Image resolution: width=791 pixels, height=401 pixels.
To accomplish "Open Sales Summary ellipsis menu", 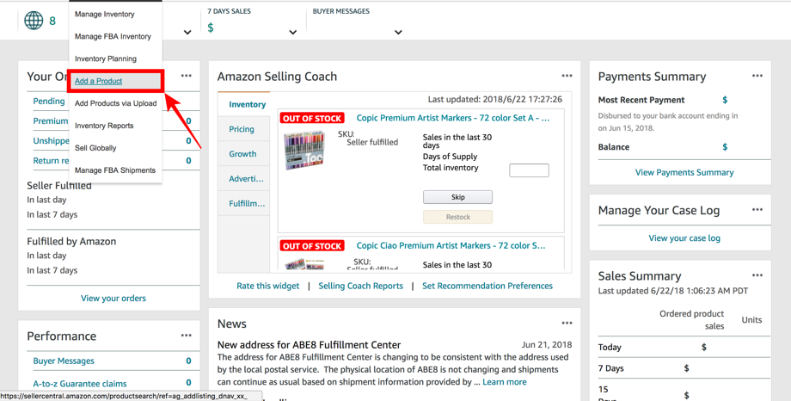I will tap(757, 275).
